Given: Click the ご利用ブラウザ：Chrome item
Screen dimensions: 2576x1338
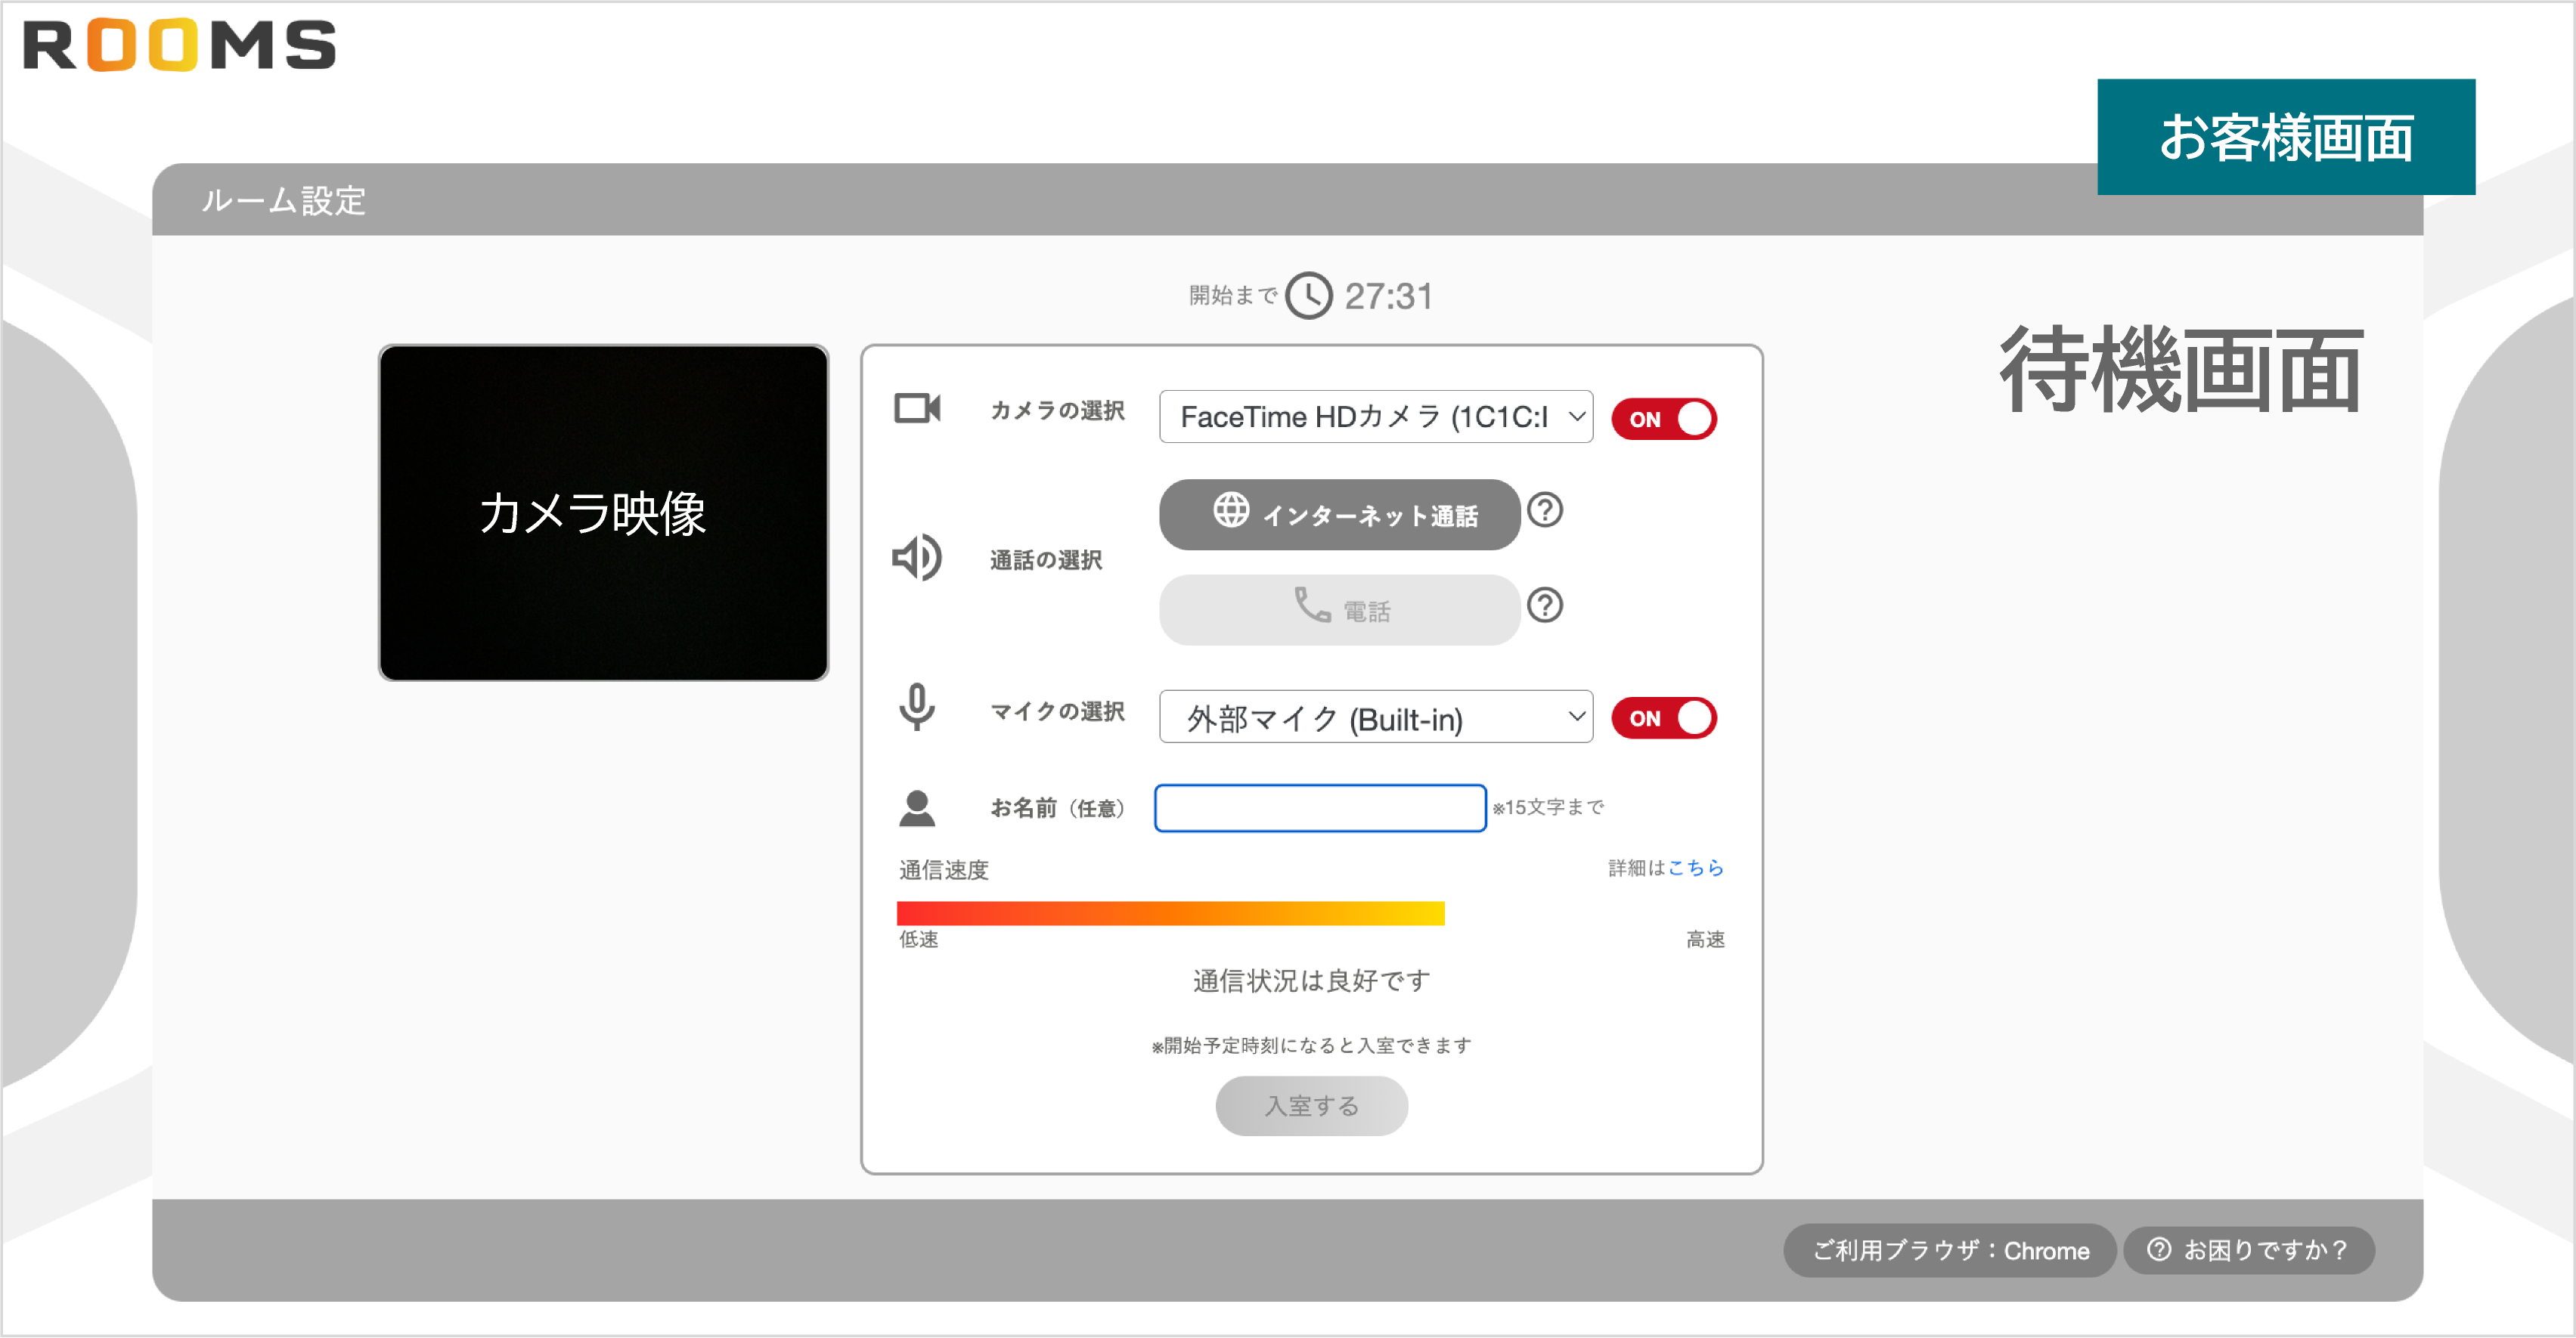Looking at the screenshot, I should point(1948,1249).
